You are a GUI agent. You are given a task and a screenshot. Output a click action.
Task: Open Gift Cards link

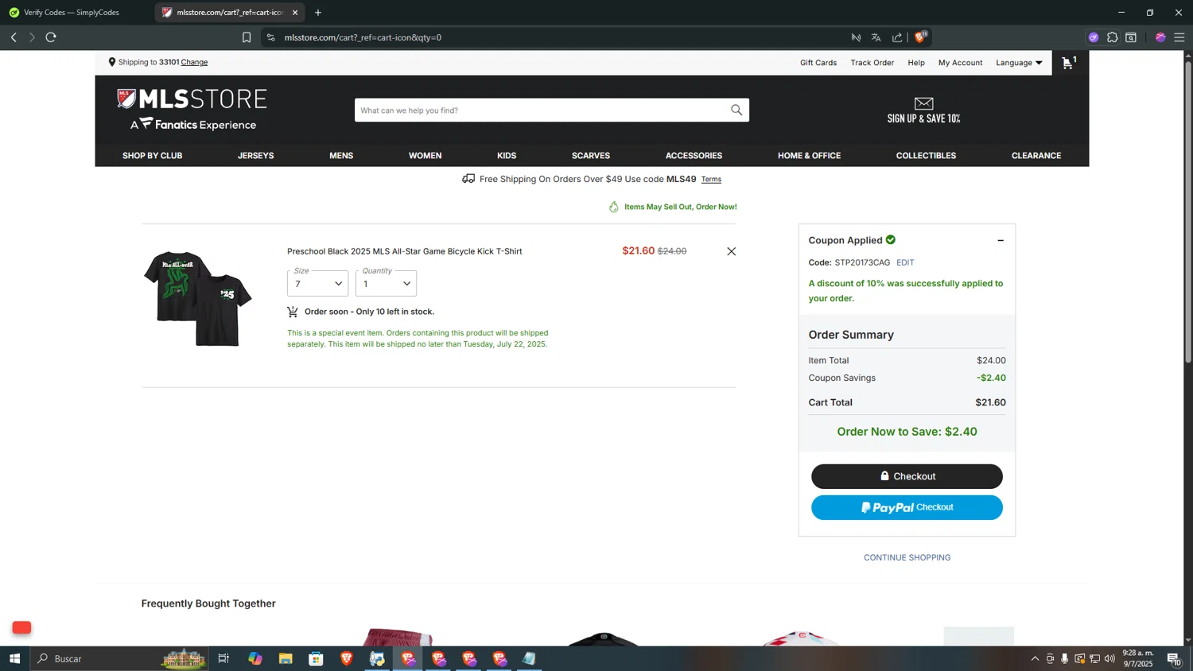coord(818,63)
